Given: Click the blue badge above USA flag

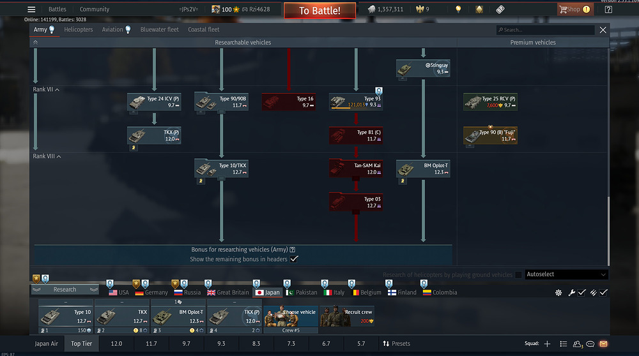Looking at the screenshot, I should (x=110, y=283).
